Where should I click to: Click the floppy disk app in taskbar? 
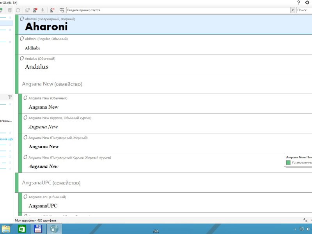(38, 229)
